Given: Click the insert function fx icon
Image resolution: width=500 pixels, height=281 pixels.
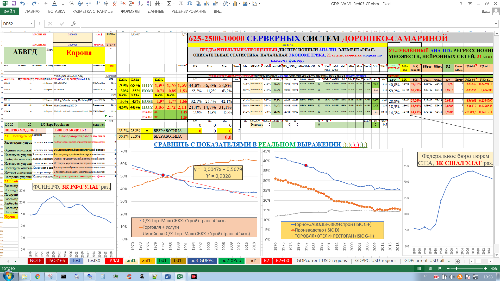Looking at the screenshot, I should (x=73, y=24).
